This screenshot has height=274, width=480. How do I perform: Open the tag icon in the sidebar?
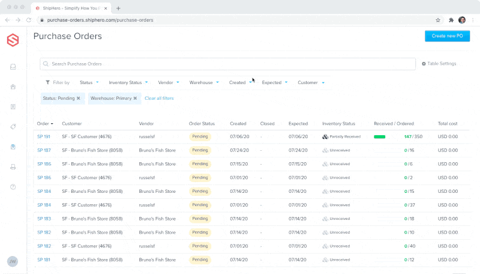click(x=13, y=127)
